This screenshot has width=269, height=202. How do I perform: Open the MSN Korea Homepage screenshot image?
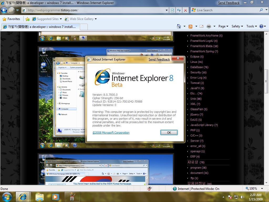pyautogui.click(x=106, y=169)
